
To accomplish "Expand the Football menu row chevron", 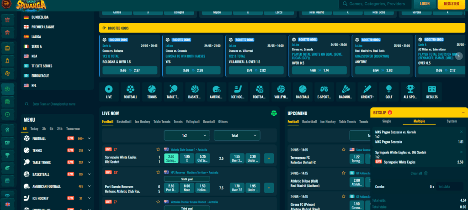I will pyautogui.click(x=89, y=138).
